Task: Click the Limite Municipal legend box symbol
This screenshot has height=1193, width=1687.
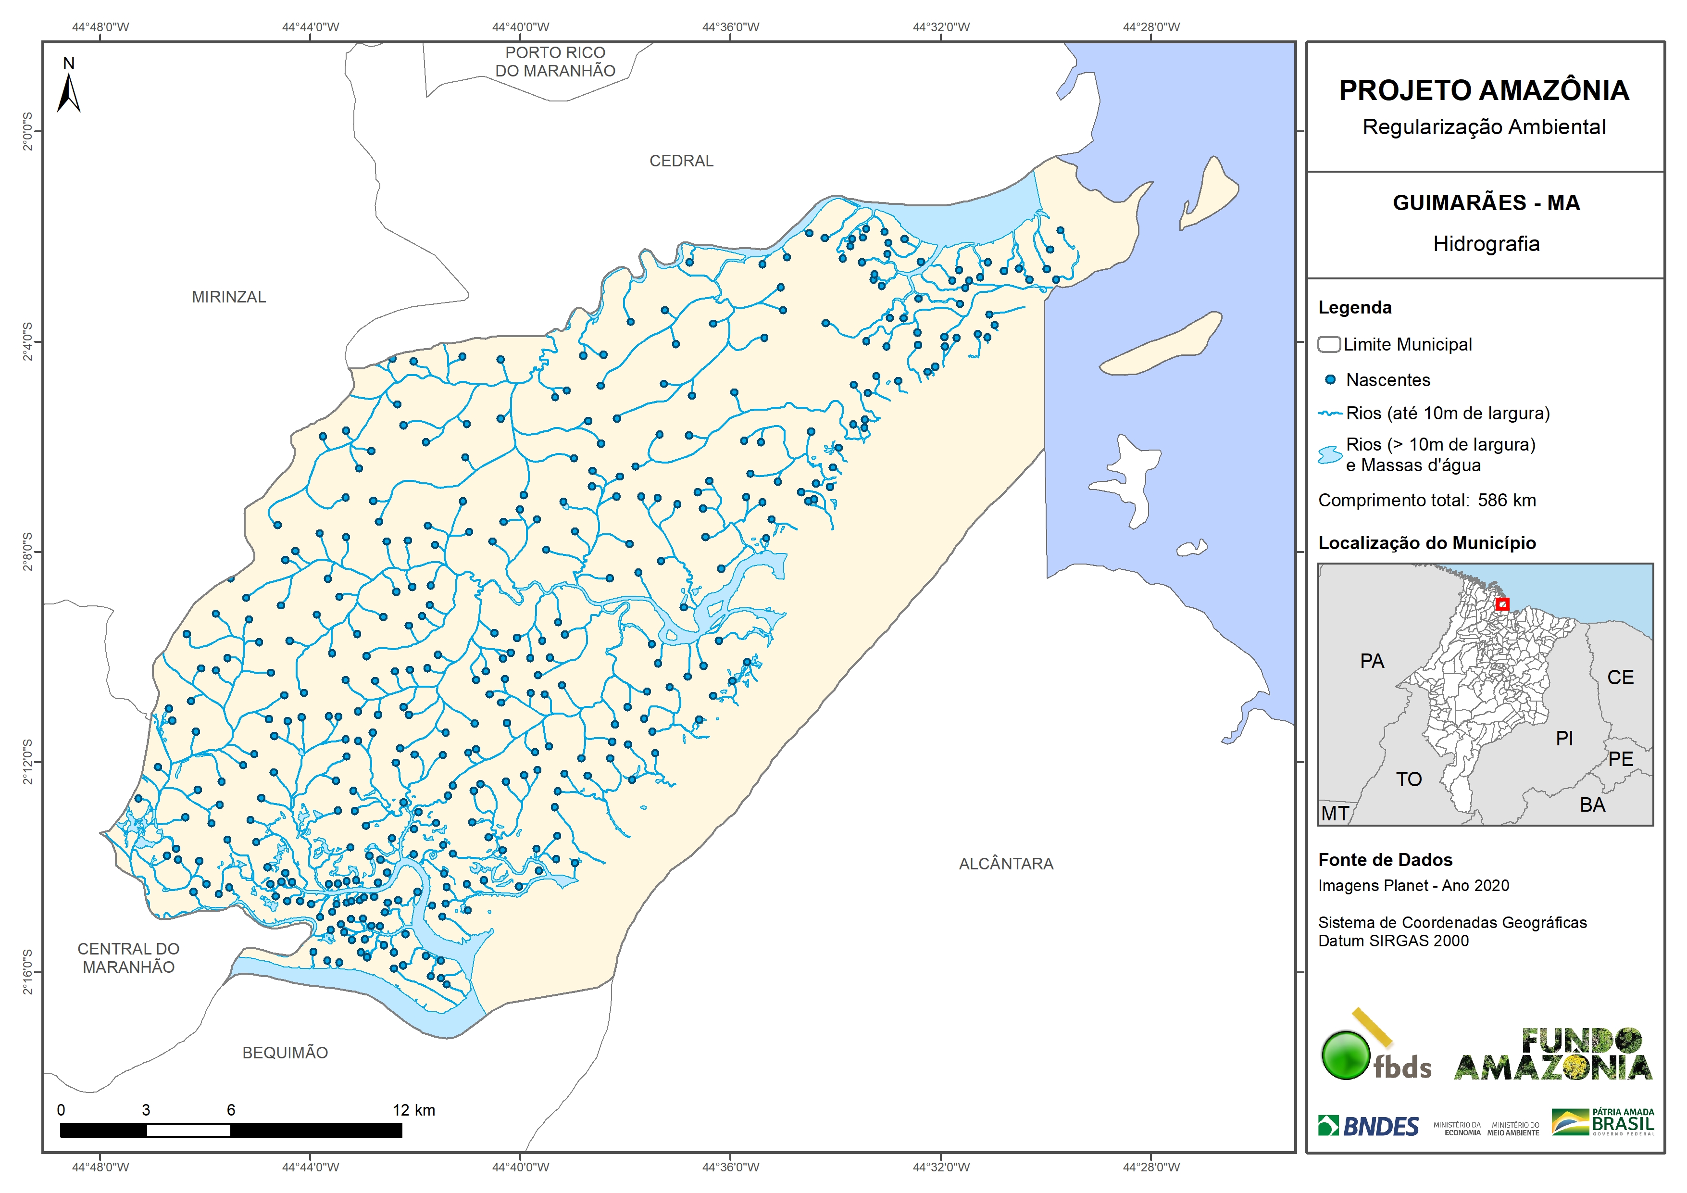Action: 1328,344
